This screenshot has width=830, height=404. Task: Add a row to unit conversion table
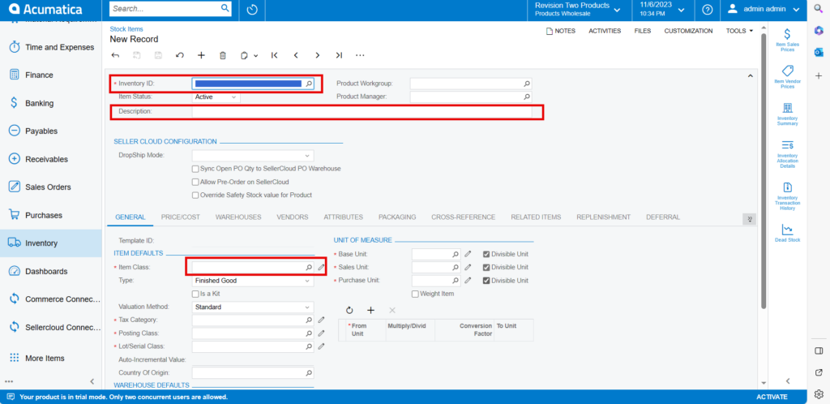click(371, 310)
